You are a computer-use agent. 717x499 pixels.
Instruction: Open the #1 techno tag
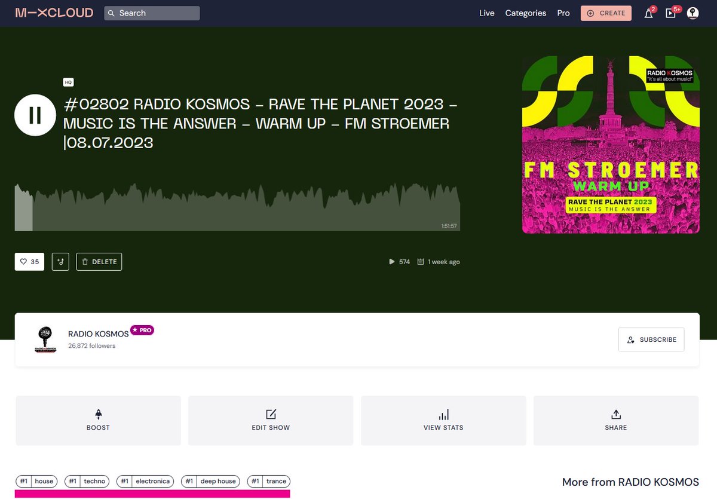click(x=87, y=481)
